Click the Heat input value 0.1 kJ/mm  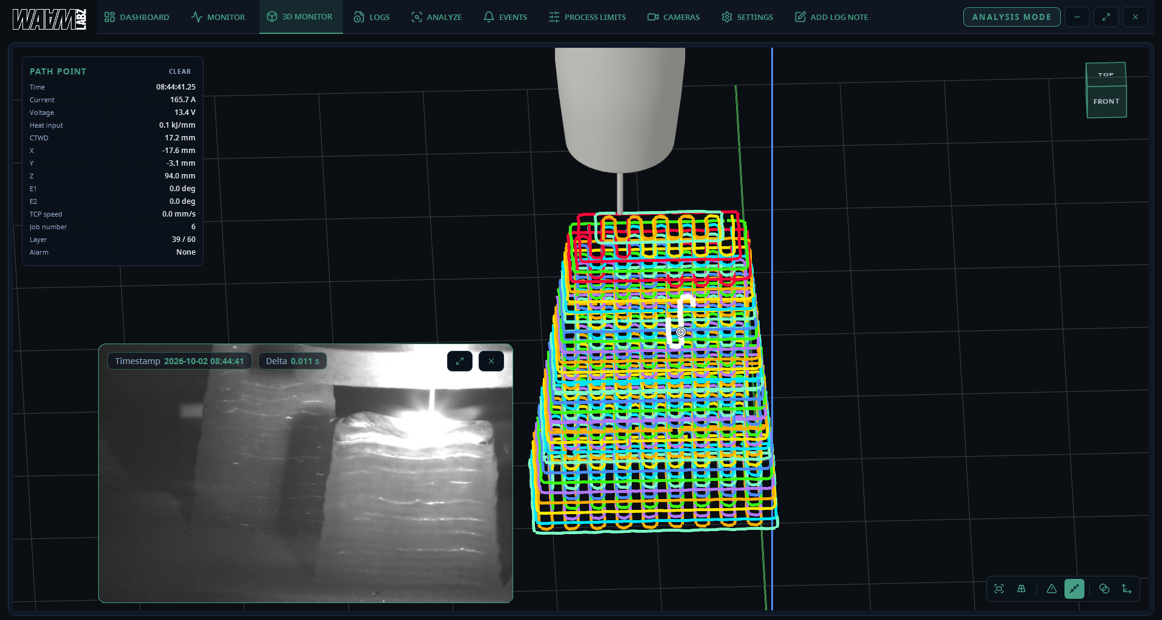click(178, 125)
